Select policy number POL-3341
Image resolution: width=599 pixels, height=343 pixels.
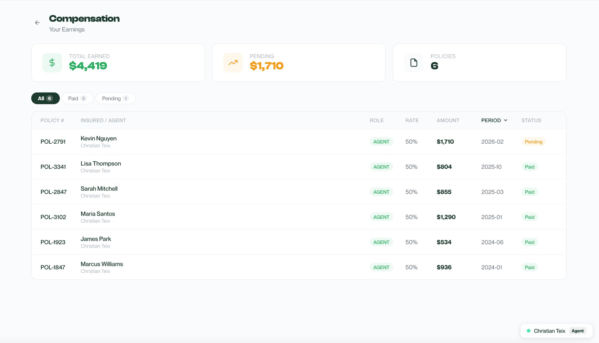pos(53,167)
